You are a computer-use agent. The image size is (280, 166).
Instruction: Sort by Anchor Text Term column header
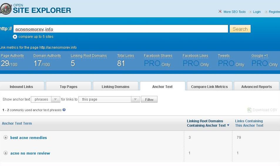tap(17, 123)
